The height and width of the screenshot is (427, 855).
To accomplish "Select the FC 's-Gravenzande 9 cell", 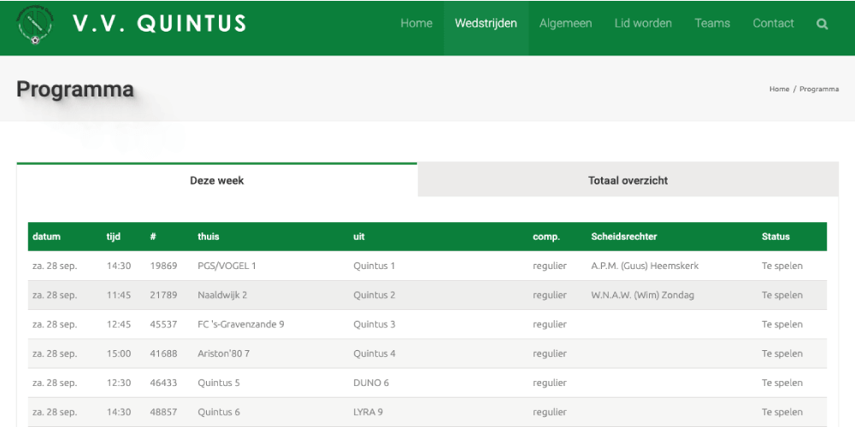I will click(x=241, y=325).
